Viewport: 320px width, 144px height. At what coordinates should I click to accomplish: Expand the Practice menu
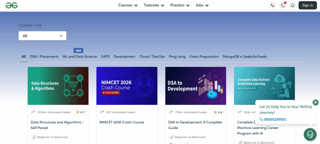pyautogui.click(x=180, y=5)
